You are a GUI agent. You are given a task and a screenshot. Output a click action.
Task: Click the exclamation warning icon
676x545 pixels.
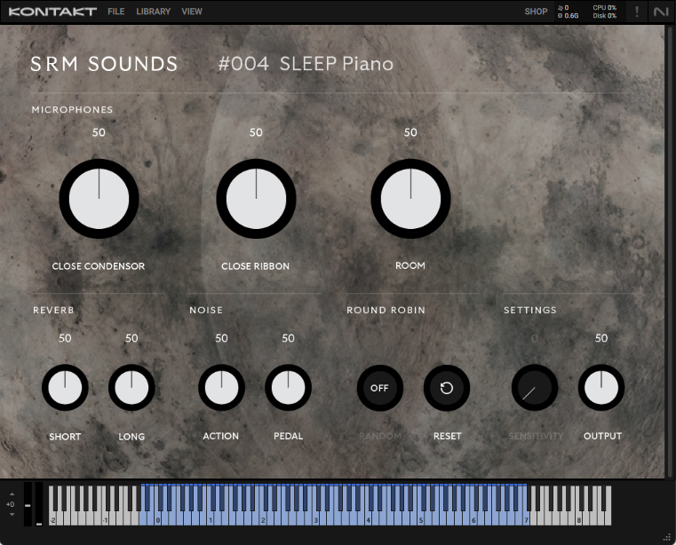tap(637, 12)
